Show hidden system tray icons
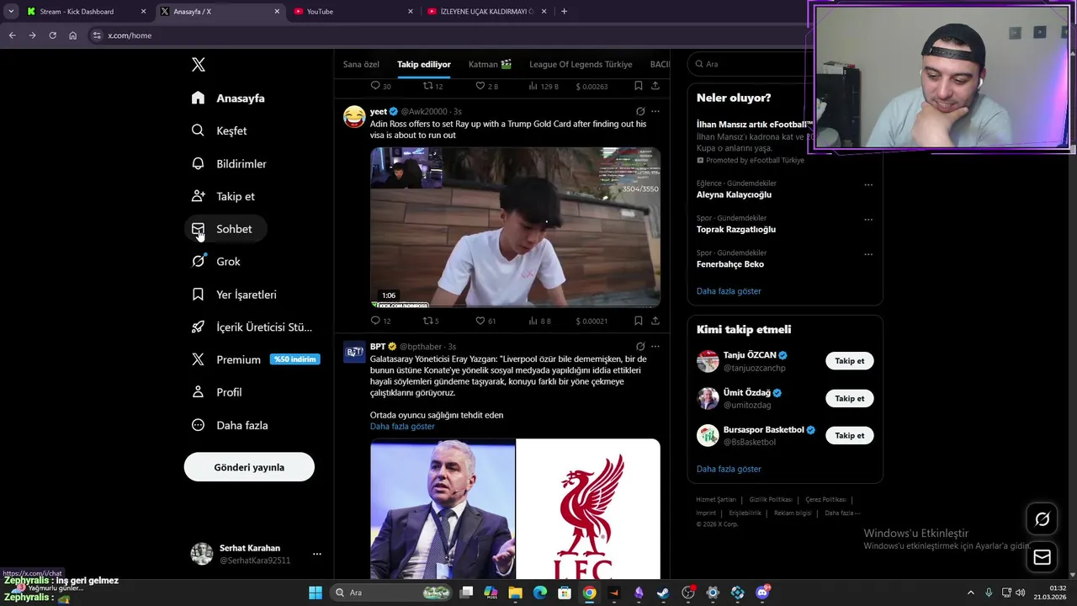 click(970, 593)
